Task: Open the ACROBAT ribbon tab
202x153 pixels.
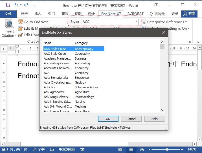Action: click(135, 14)
